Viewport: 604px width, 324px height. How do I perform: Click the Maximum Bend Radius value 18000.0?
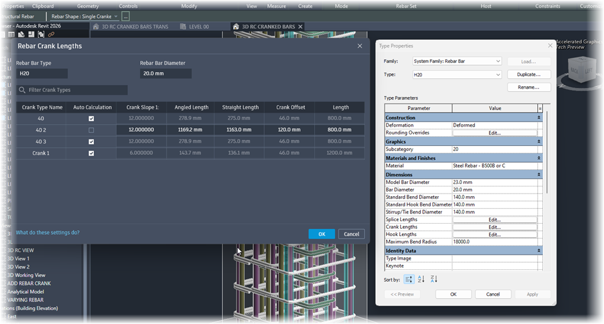click(x=495, y=242)
